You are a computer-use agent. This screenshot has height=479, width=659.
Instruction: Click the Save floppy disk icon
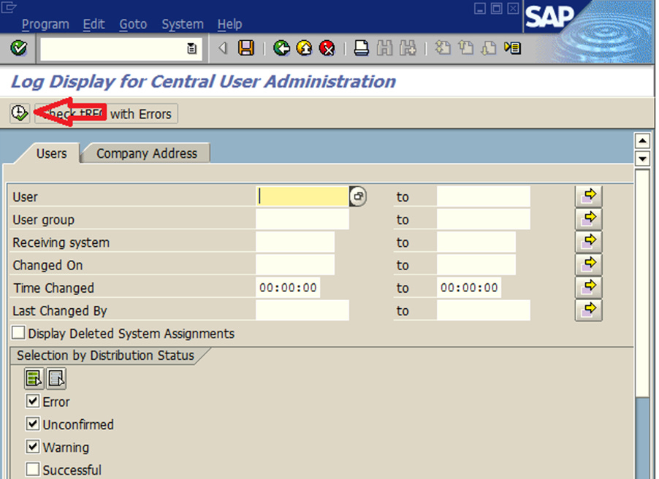(246, 48)
